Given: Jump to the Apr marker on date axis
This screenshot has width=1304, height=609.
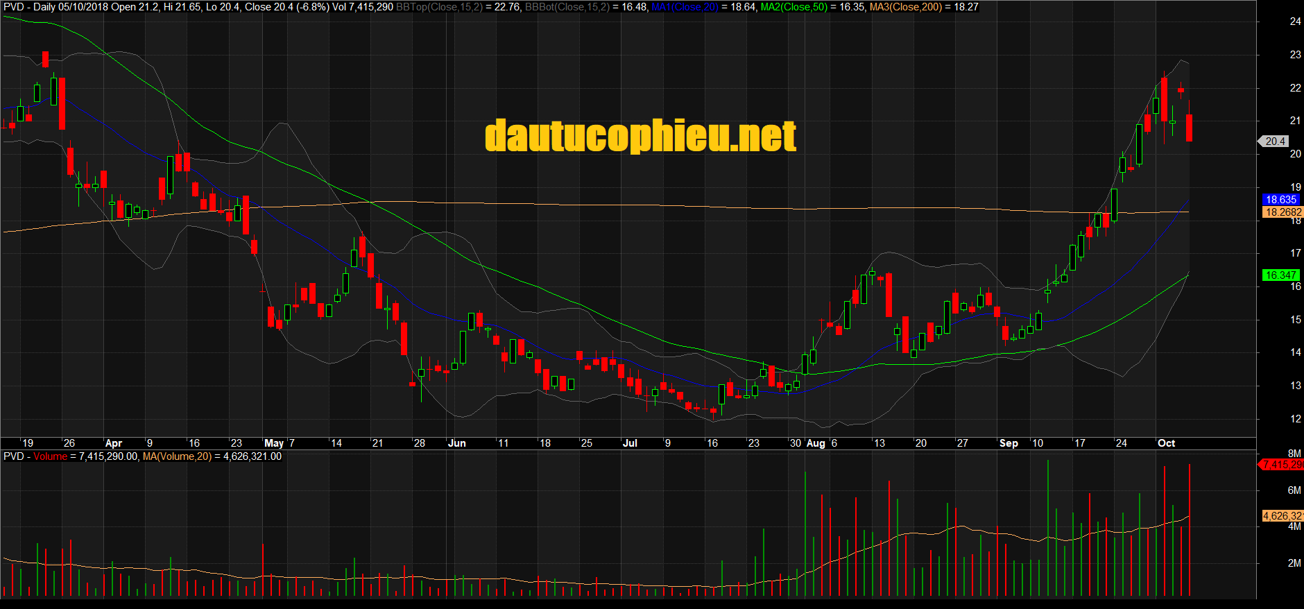Looking at the screenshot, I should pyautogui.click(x=113, y=443).
